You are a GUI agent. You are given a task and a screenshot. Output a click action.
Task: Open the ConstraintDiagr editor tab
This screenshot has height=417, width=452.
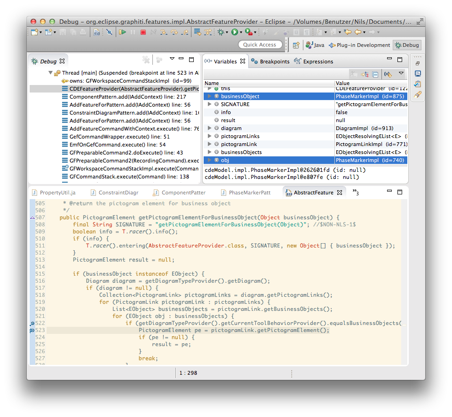pos(114,193)
